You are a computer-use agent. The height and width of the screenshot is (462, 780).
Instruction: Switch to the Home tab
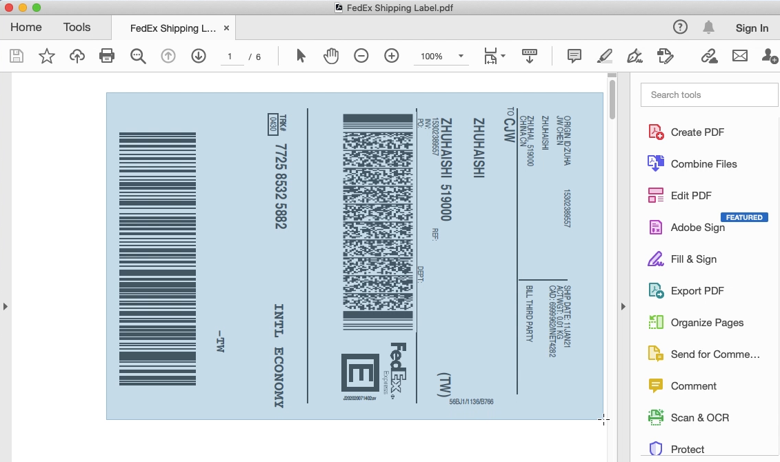click(x=26, y=28)
